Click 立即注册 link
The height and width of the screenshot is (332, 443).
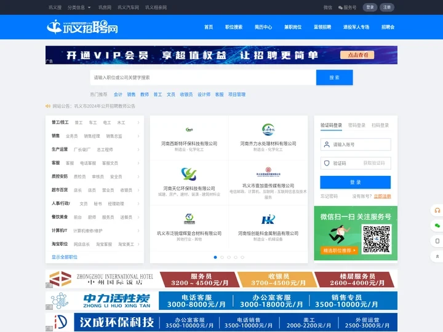point(383,196)
